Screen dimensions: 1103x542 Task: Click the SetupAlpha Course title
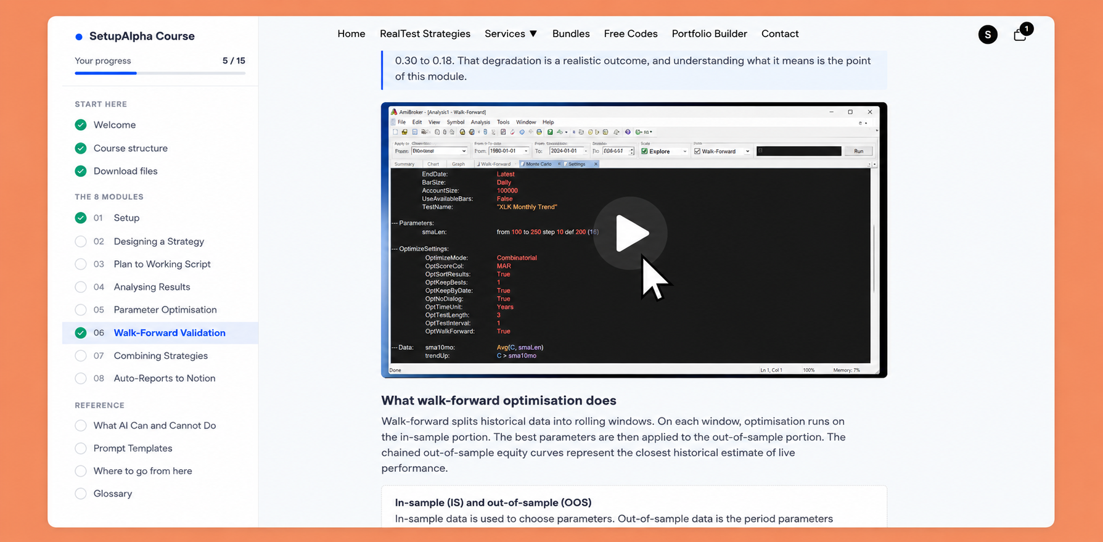142,36
